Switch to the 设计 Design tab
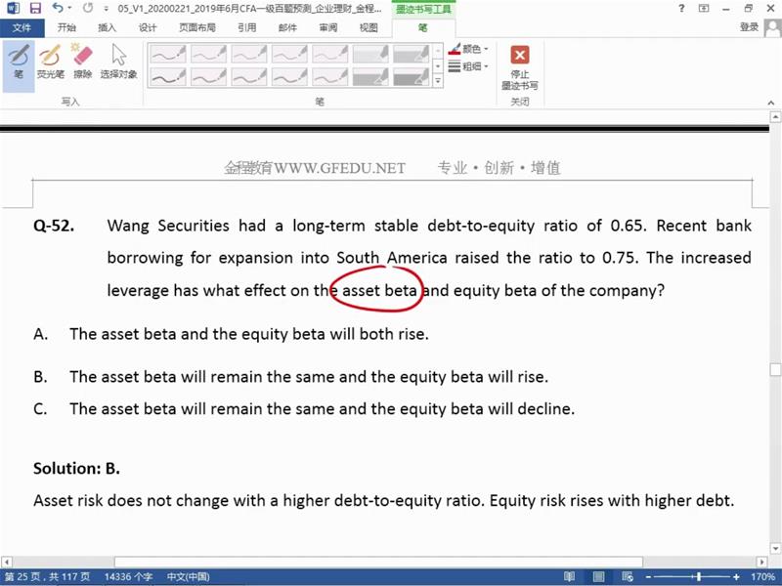 148,27
